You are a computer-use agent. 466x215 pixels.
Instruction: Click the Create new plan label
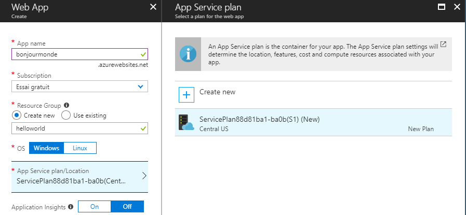(x=217, y=92)
